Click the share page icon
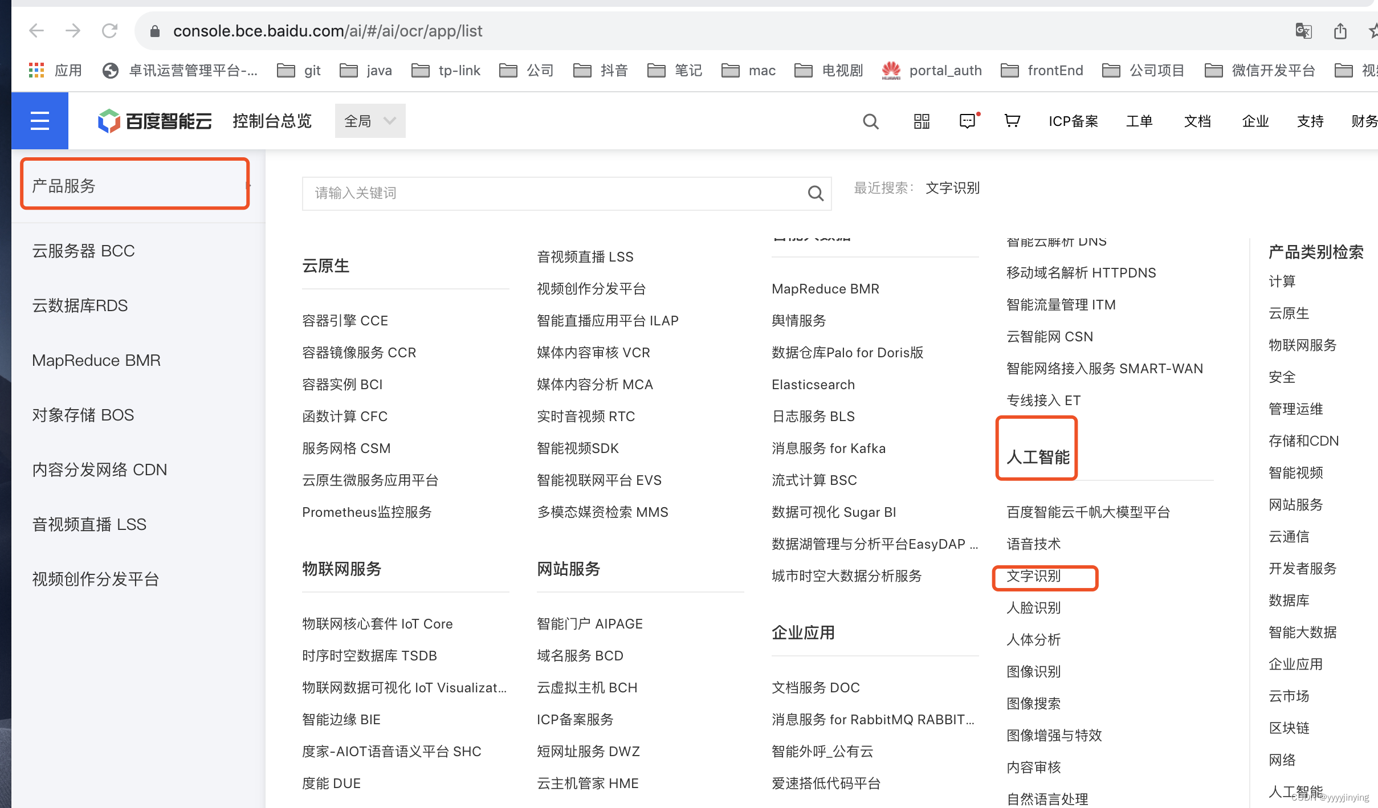The width and height of the screenshot is (1378, 808). (1340, 31)
